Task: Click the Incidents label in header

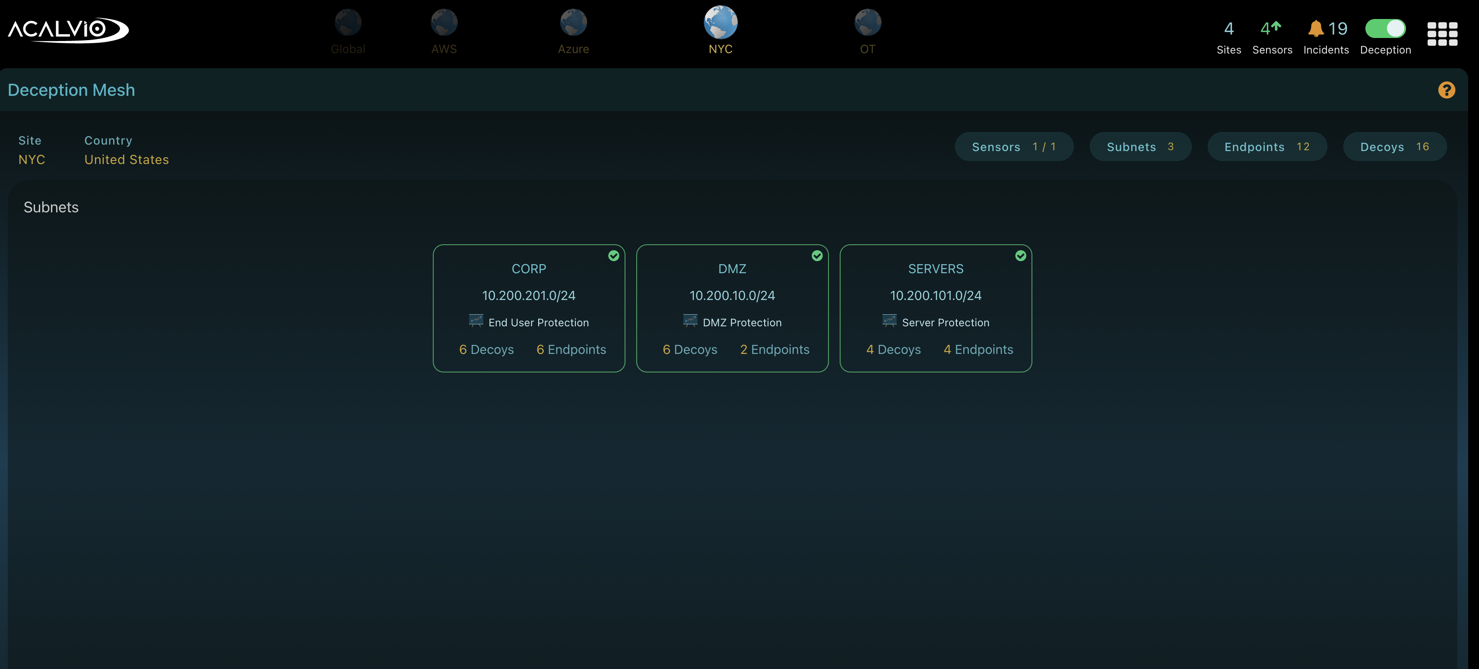Action: click(x=1326, y=50)
